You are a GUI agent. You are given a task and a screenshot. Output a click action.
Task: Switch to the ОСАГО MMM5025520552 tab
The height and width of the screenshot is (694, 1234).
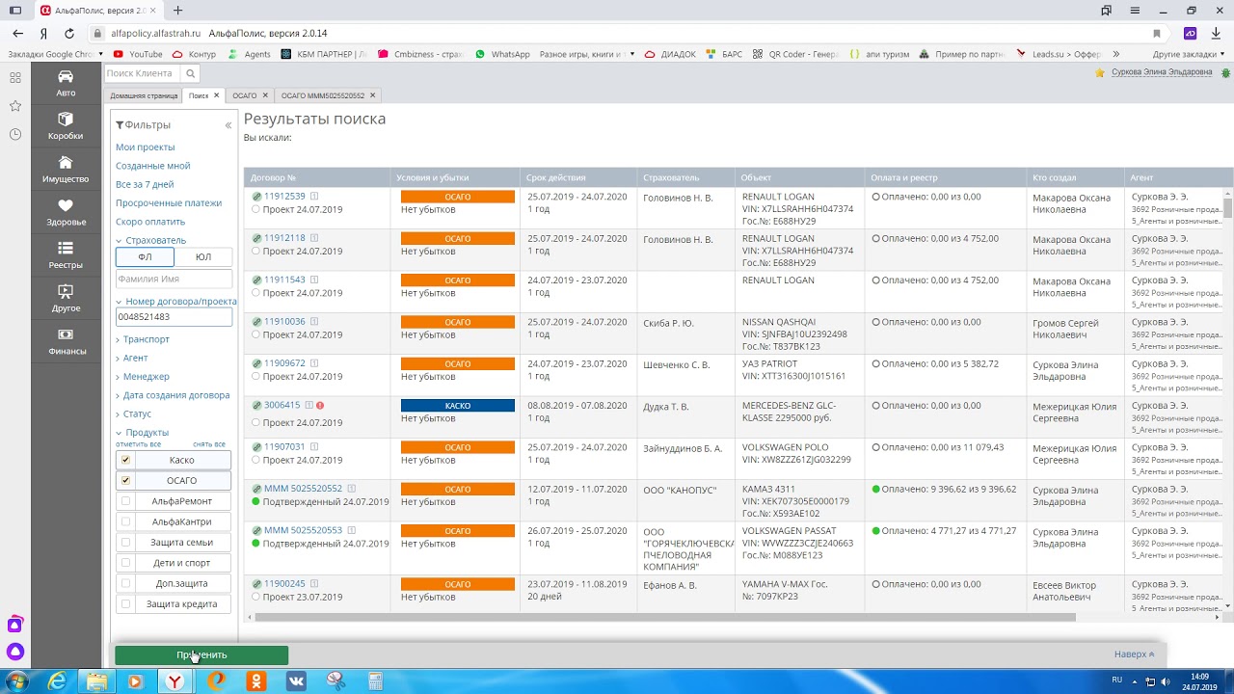pos(322,95)
